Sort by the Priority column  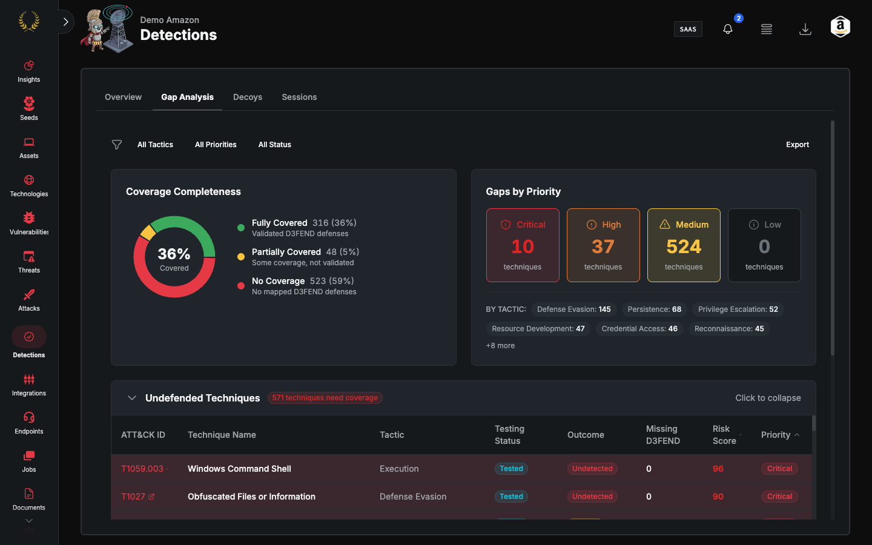coord(780,435)
